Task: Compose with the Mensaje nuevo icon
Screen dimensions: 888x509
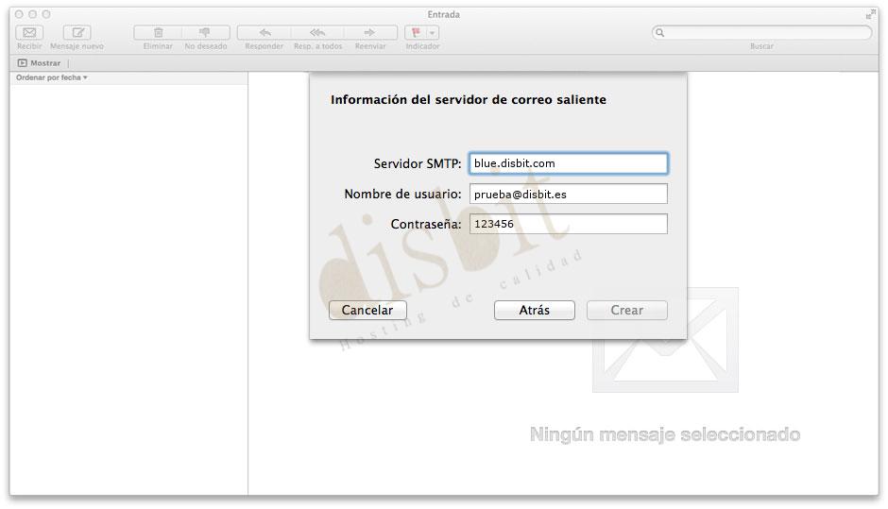Action: [x=77, y=32]
